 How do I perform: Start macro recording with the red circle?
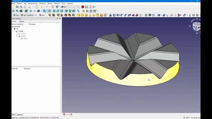[x=82, y=7]
